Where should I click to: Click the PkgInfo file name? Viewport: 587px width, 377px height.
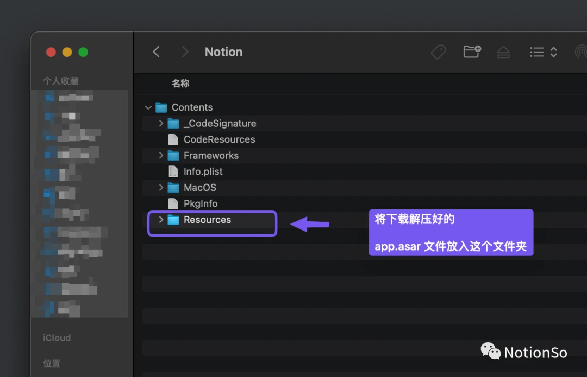tap(200, 203)
